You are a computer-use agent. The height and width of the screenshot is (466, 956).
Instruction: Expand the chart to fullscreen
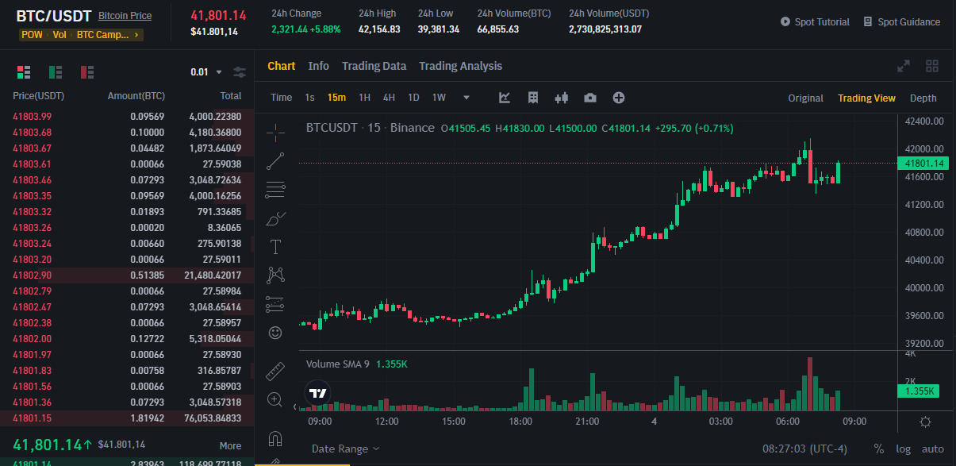point(903,66)
